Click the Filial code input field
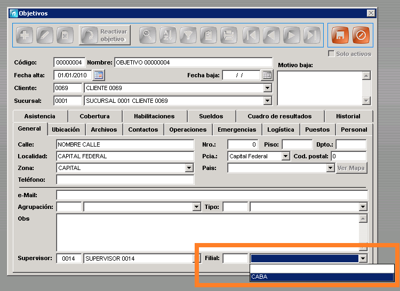This screenshot has height=291, width=400. click(x=235, y=258)
